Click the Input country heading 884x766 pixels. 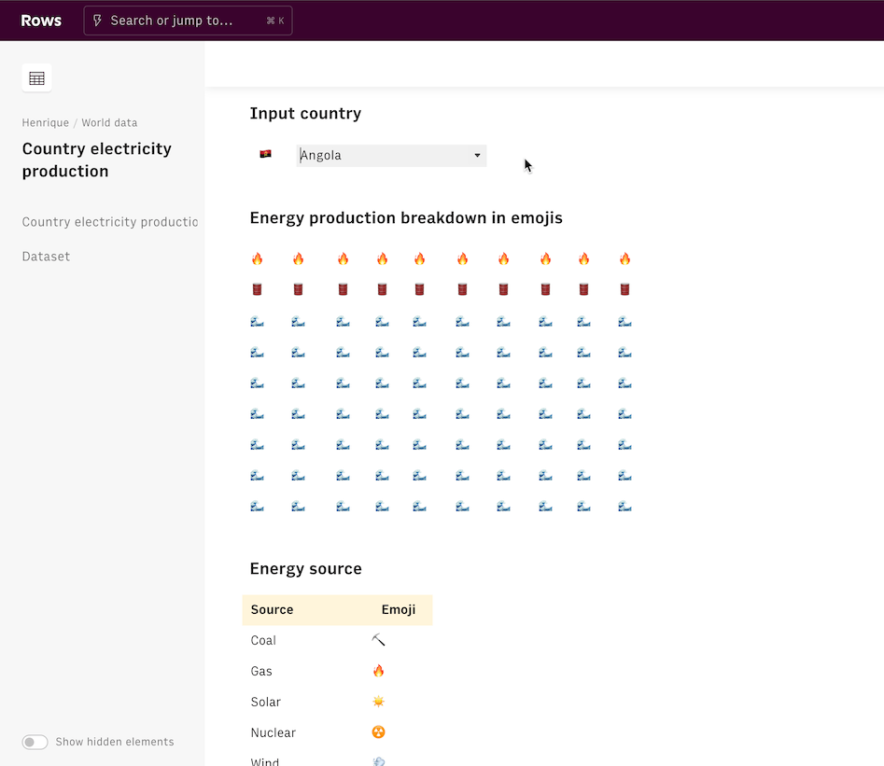(305, 114)
